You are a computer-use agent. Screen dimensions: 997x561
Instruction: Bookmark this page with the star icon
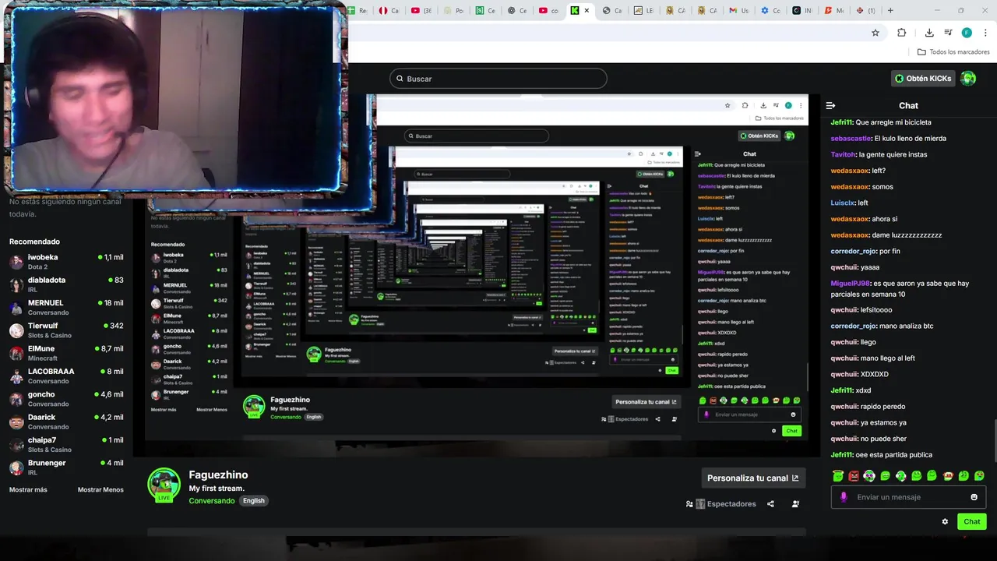click(x=875, y=33)
